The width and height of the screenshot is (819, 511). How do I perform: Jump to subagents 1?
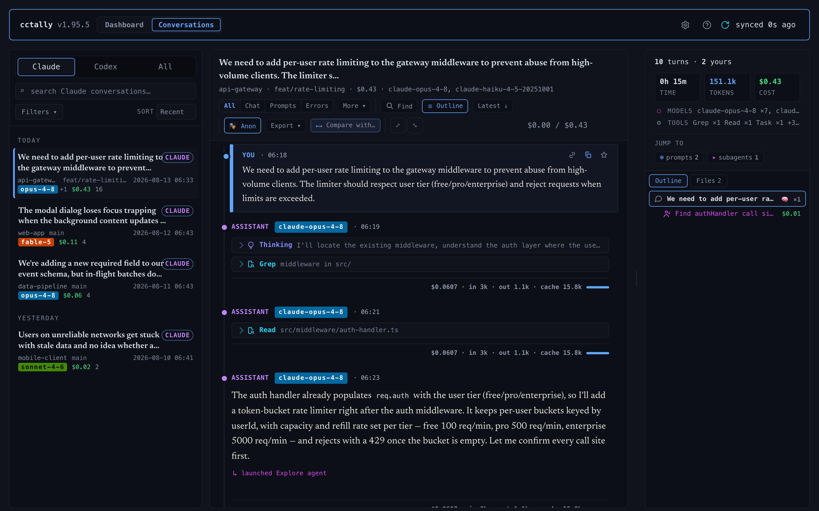pyautogui.click(x=735, y=158)
